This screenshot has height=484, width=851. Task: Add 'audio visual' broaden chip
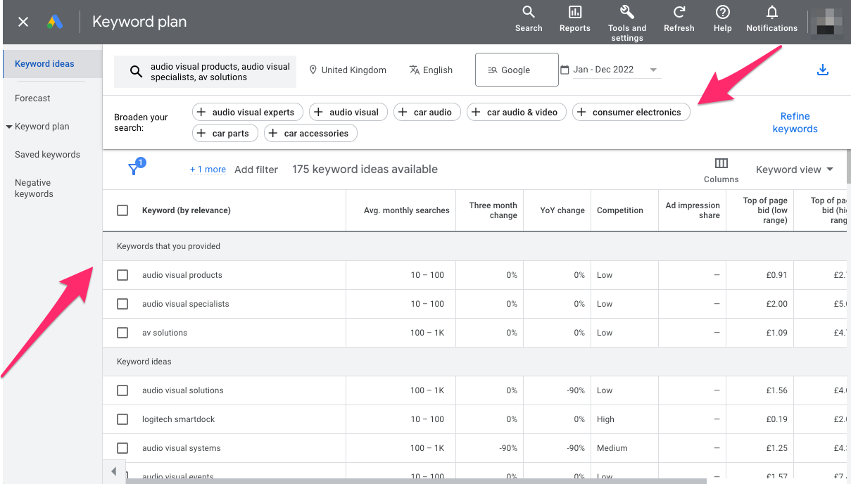tap(348, 112)
